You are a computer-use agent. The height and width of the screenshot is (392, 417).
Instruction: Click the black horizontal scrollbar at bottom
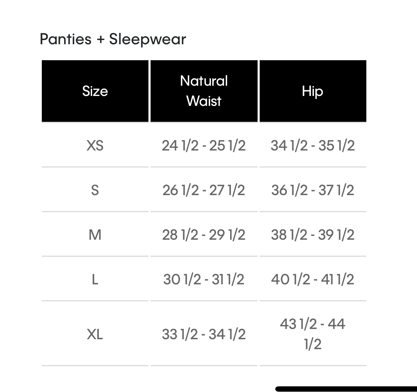click(346, 389)
